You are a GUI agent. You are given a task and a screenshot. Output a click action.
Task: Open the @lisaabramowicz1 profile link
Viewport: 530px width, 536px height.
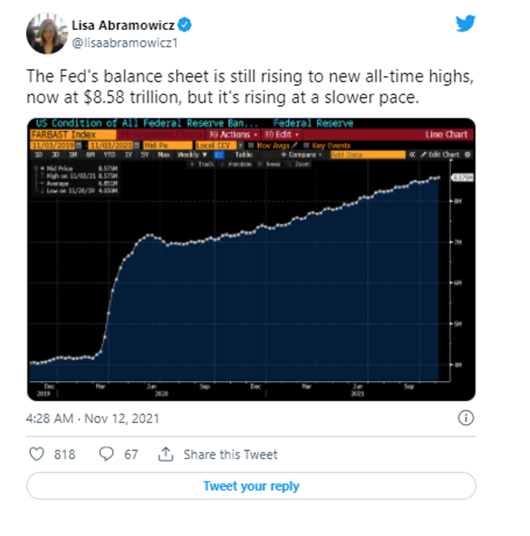coord(124,43)
